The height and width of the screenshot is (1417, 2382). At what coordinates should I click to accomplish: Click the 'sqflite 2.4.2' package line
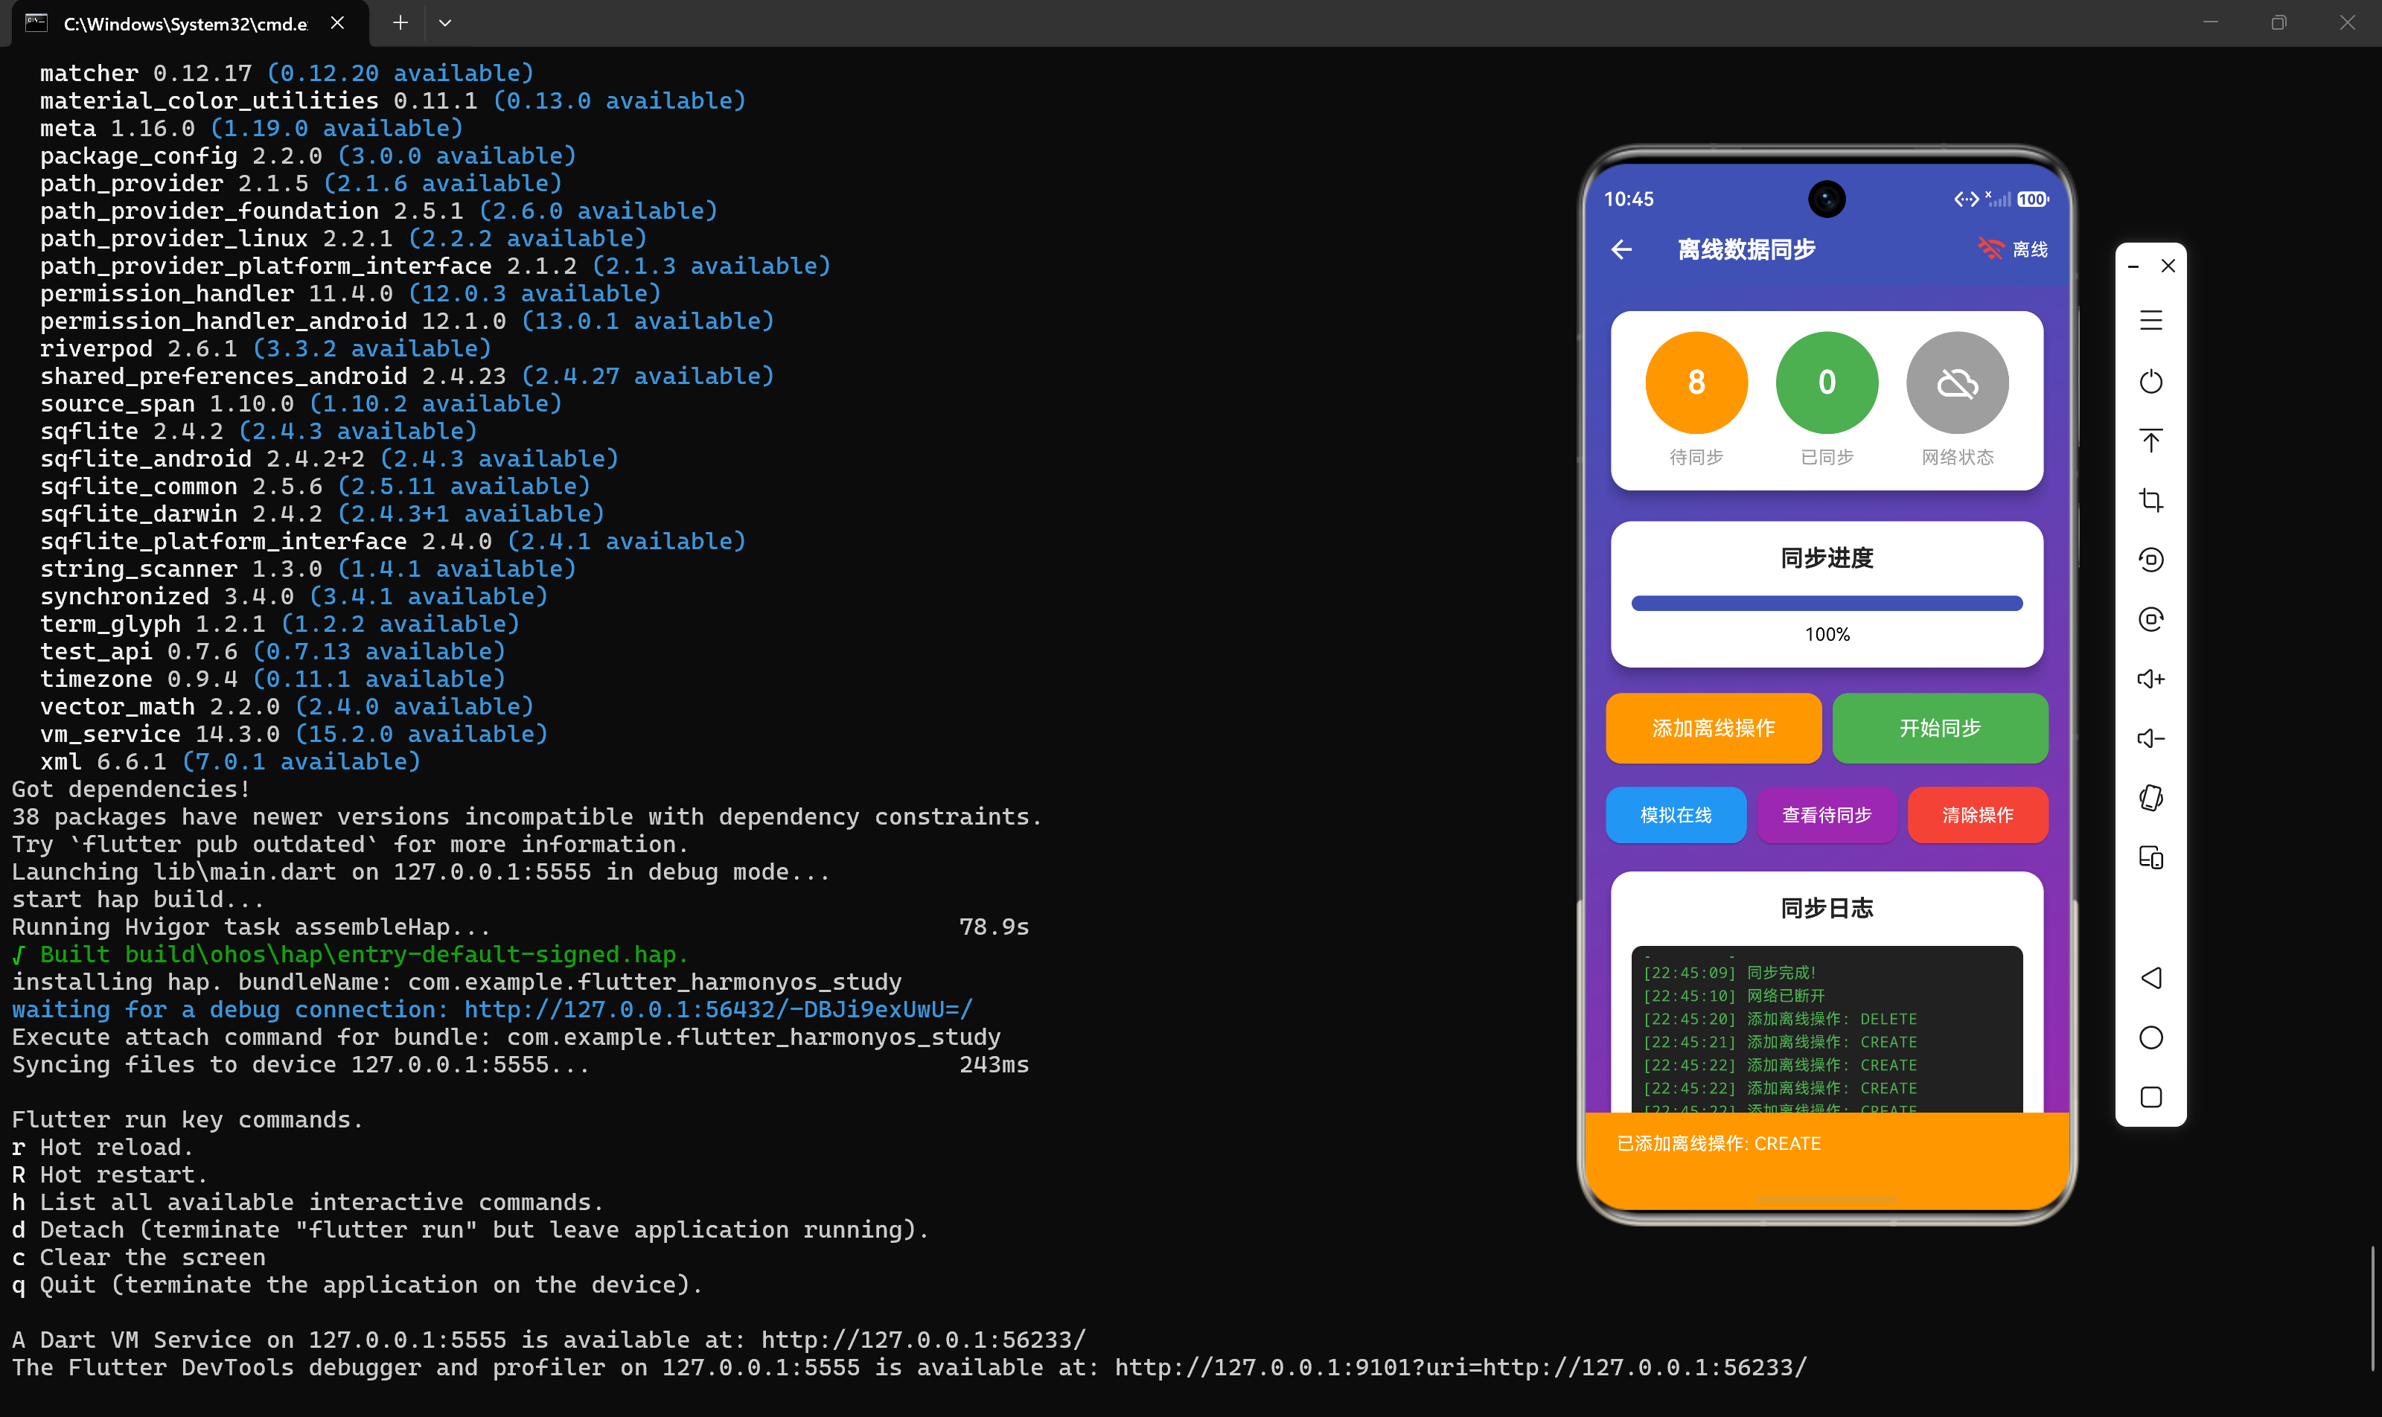[258, 432]
